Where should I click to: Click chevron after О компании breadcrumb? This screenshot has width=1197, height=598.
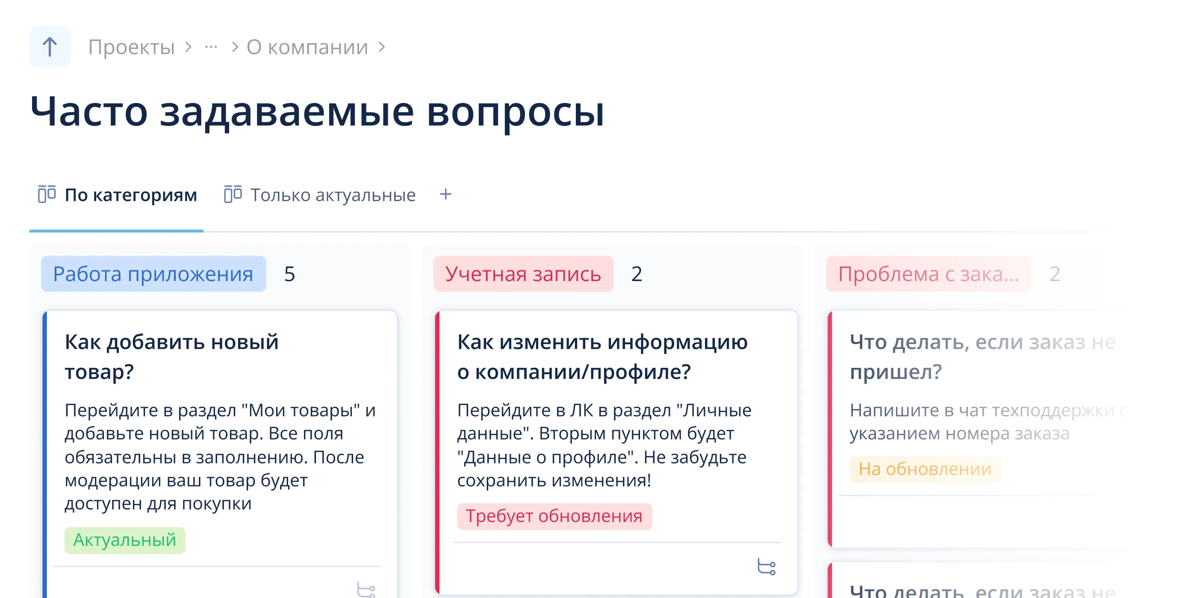pyautogui.click(x=382, y=47)
